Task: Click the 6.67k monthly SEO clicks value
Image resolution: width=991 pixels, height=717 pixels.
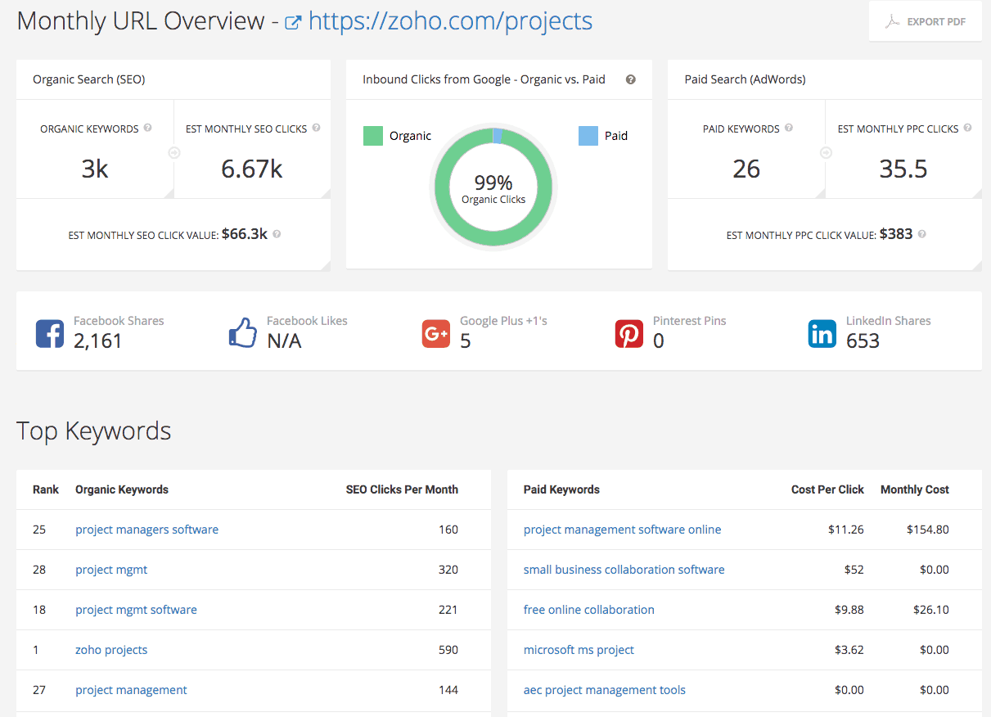Action: 252,169
